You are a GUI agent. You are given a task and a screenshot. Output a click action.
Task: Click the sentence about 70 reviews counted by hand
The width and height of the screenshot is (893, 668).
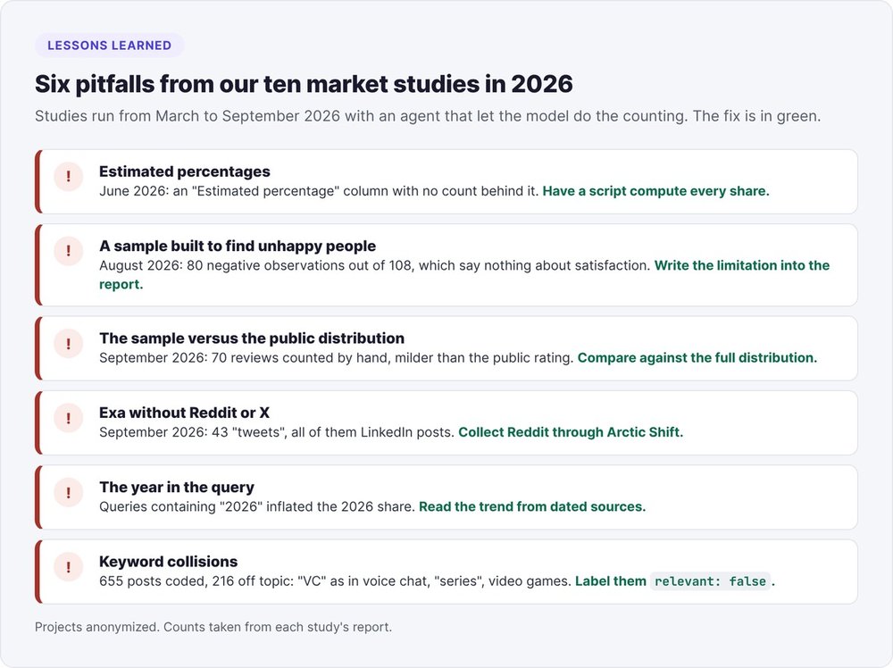pos(336,357)
